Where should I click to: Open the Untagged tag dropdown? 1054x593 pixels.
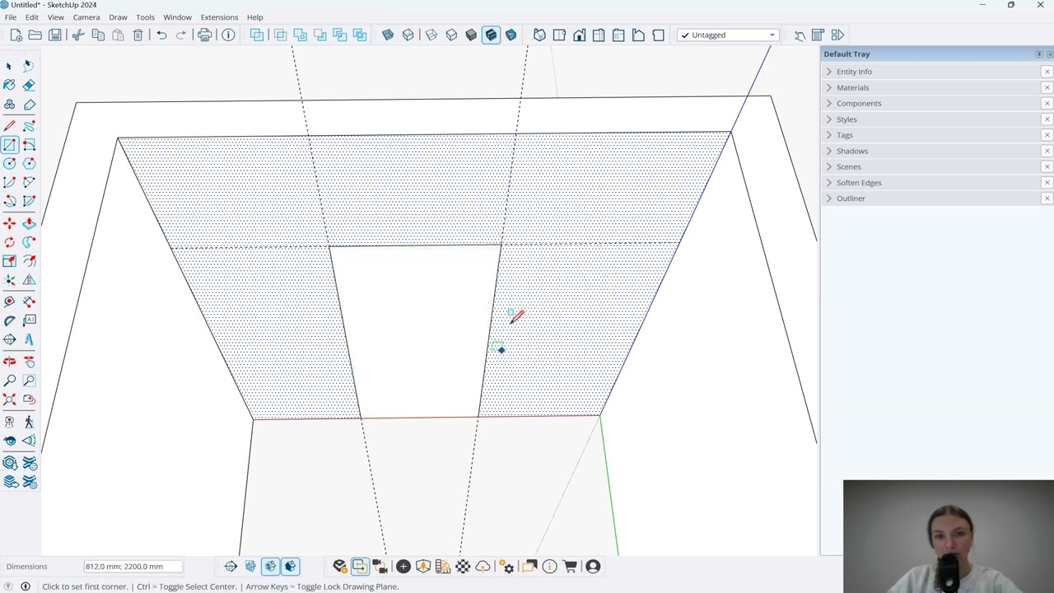(728, 35)
